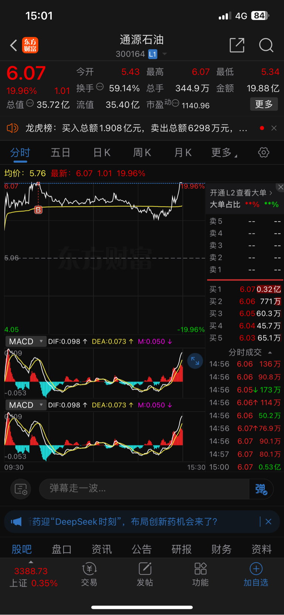Toggle the 弹 danmaku switch
The image size is (284, 615).
261,489
